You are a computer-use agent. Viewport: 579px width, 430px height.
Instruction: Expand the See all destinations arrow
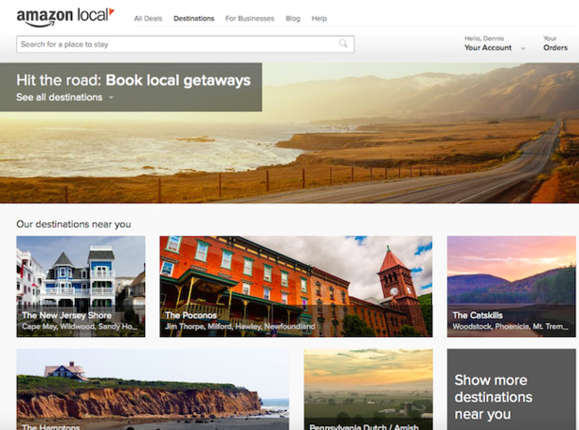tap(111, 97)
